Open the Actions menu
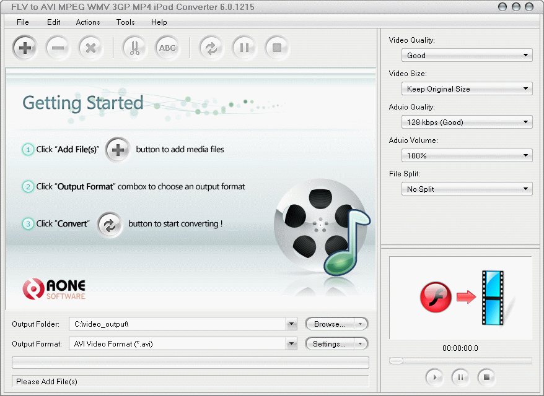 [x=87, y=22]
